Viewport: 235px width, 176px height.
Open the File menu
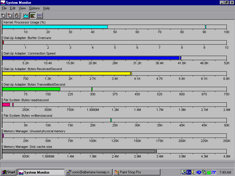click(4, 8)
